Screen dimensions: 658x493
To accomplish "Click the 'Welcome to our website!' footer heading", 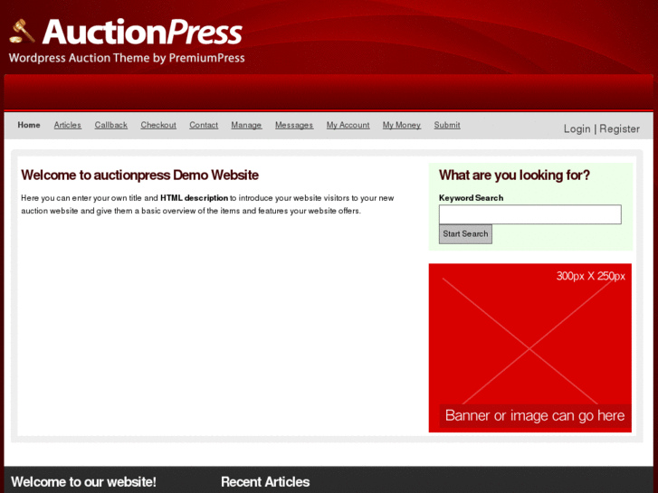I will click(83, 481).
